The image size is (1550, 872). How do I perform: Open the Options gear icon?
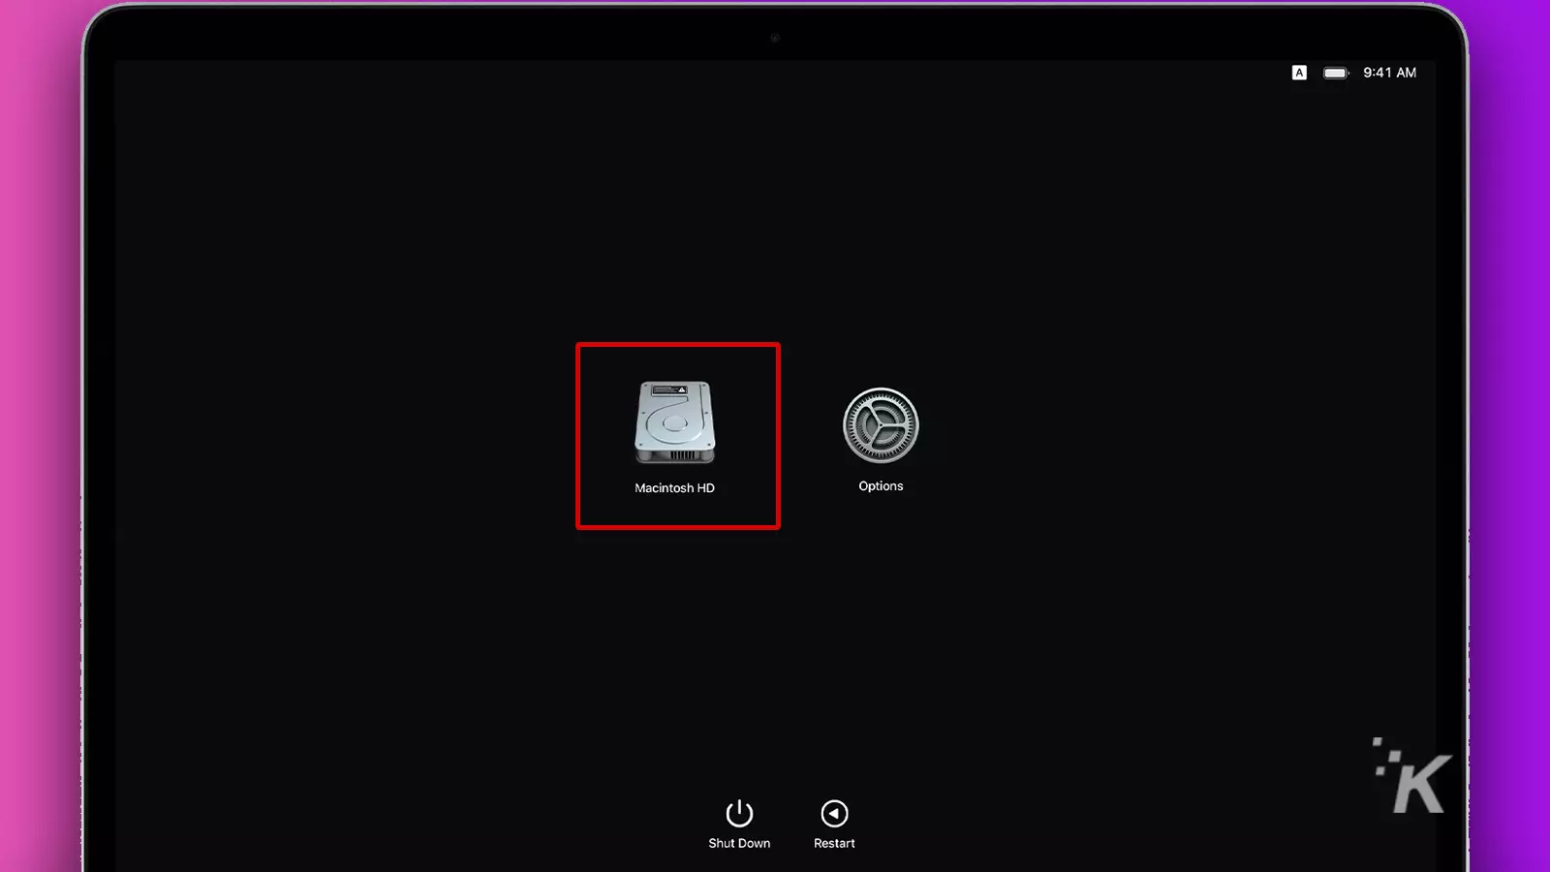pyautogui.click(x=881, y=425)
